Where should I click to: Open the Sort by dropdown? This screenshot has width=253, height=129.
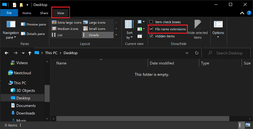click(x=130, y=30)
